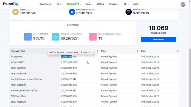This screenshot has width=191, height=107.
Task: Expand selection popup chevron for more options
Action: click(93, 52)
